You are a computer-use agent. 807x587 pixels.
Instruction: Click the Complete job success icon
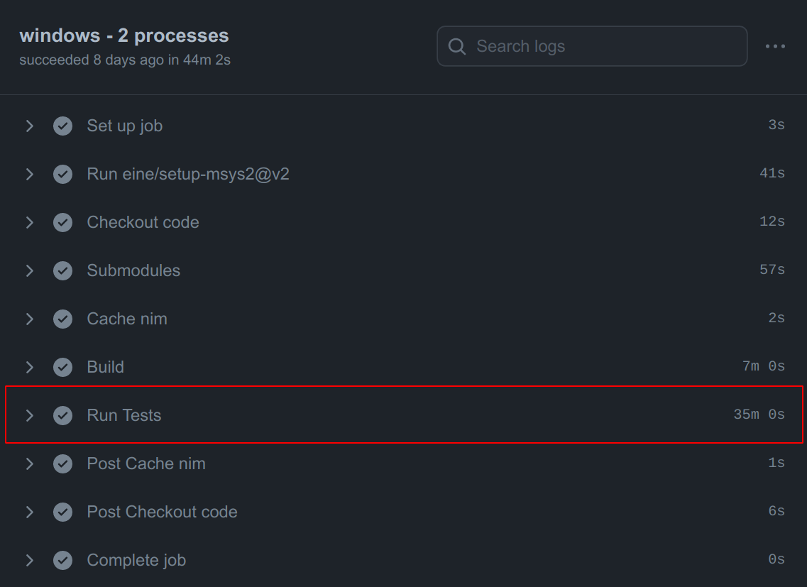click(62, 560)
